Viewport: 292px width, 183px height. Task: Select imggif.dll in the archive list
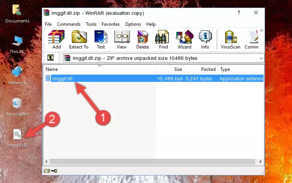click(62, 79)
